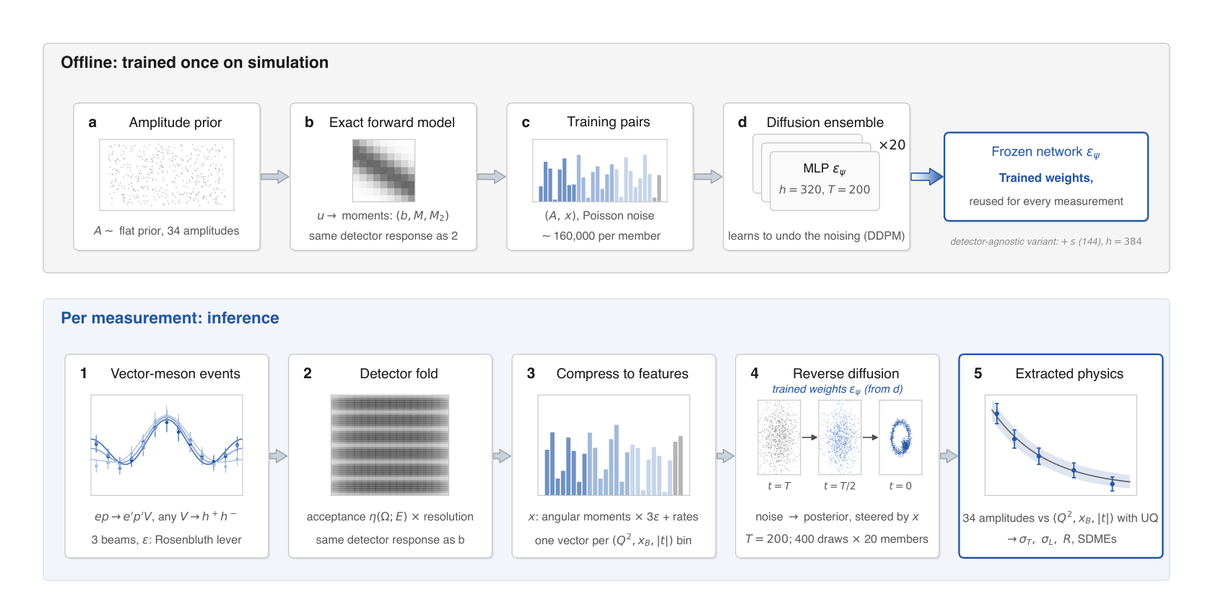The width and height of the screenshot is (1213, 615).
Task: Click the '~ 160,000 per member' text
Action: pos(601,236)
